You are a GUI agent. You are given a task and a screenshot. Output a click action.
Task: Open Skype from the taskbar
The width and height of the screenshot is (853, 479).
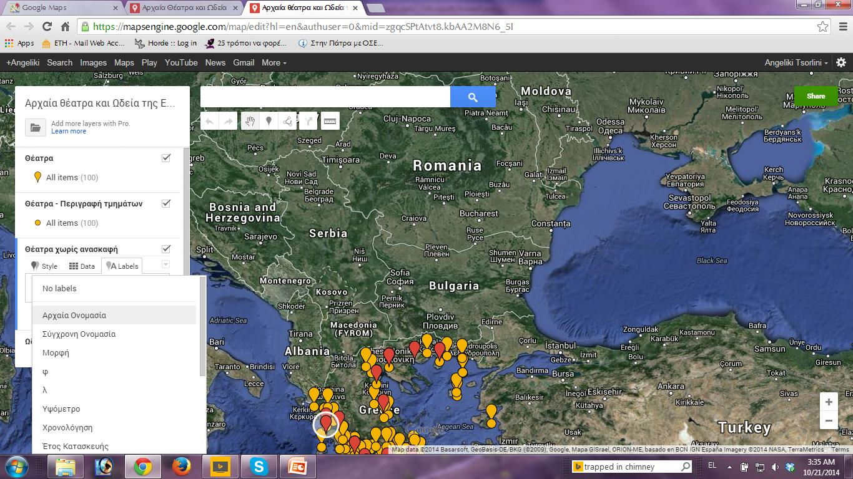(258, 467)
